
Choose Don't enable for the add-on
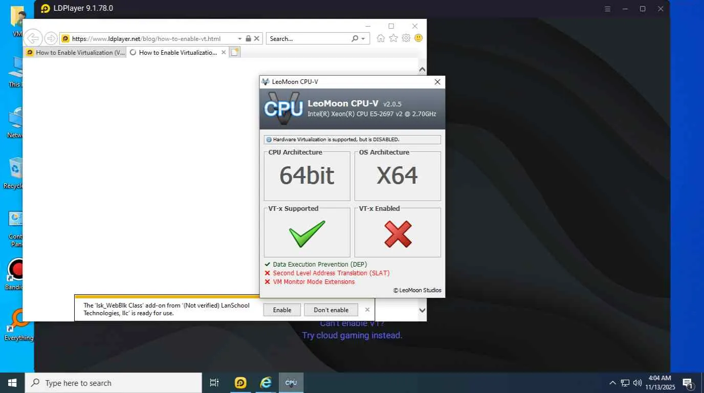[x=331, y=310]
